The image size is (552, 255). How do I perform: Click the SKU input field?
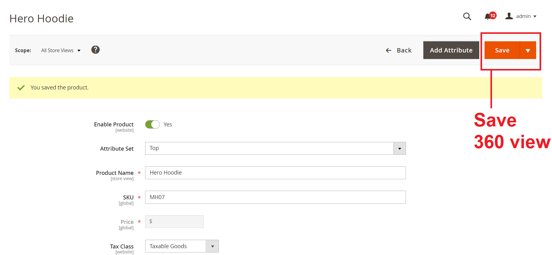pos(275,197)
